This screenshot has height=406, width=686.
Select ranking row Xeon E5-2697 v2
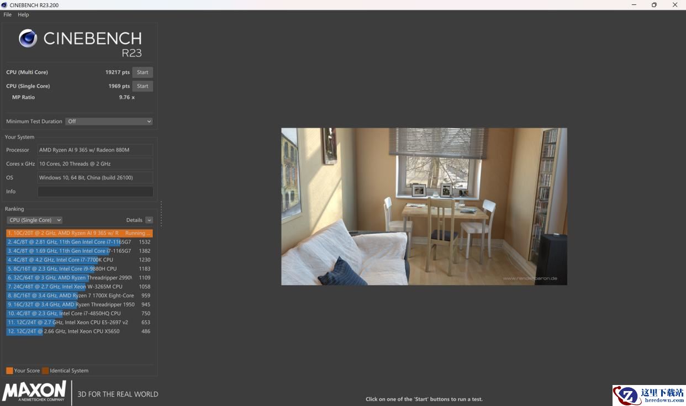79,323
